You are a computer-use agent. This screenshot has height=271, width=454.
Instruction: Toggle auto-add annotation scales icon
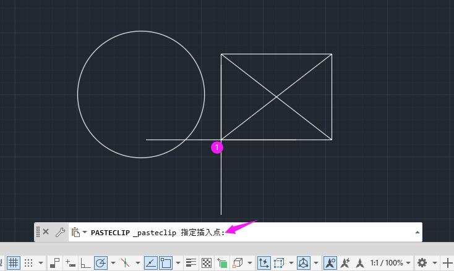[x=345, y=262]
